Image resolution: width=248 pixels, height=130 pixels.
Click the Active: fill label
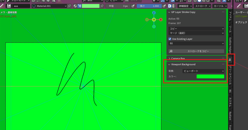[x=174, y=19]
